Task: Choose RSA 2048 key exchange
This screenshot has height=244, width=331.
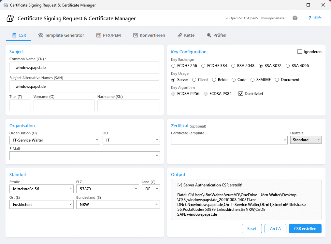Action: [x=233, y=66]
